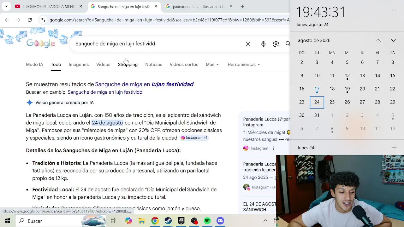Go back with the browser back arrow
The width and height of the screenshot is (404, 227).
coord(7,20)
